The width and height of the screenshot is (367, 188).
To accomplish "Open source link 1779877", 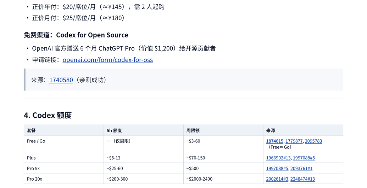I will (294, 141).
